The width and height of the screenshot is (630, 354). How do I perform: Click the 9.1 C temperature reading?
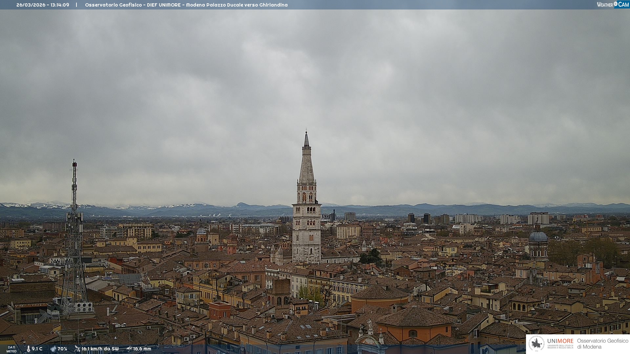(x=37, y=349)
